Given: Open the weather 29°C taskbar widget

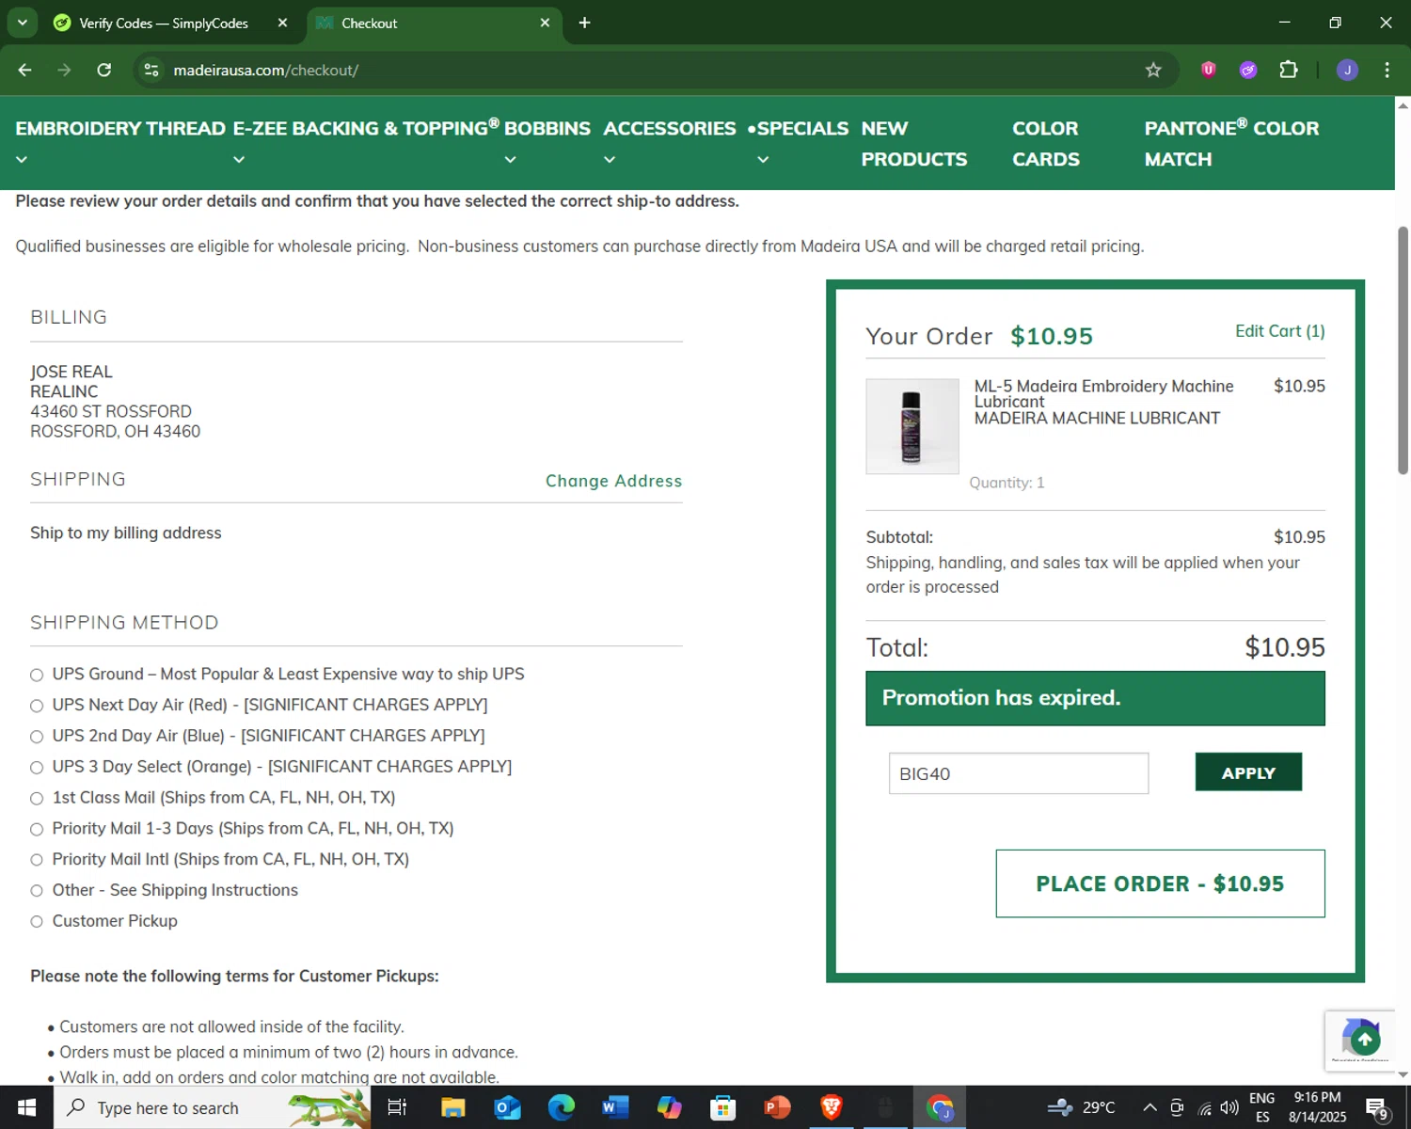Looking at the screenshot, I should 1082,1107.
